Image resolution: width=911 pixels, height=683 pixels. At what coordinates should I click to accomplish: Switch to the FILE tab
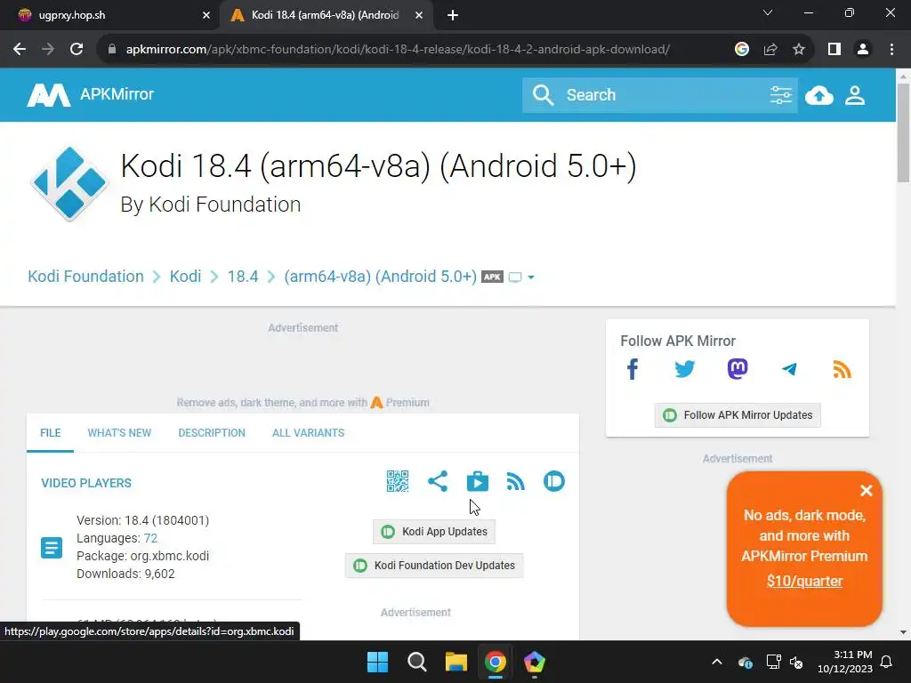tap(51, 433)
